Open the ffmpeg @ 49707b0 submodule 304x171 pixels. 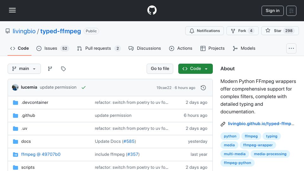pyautogui.click(x=41, y=154)
